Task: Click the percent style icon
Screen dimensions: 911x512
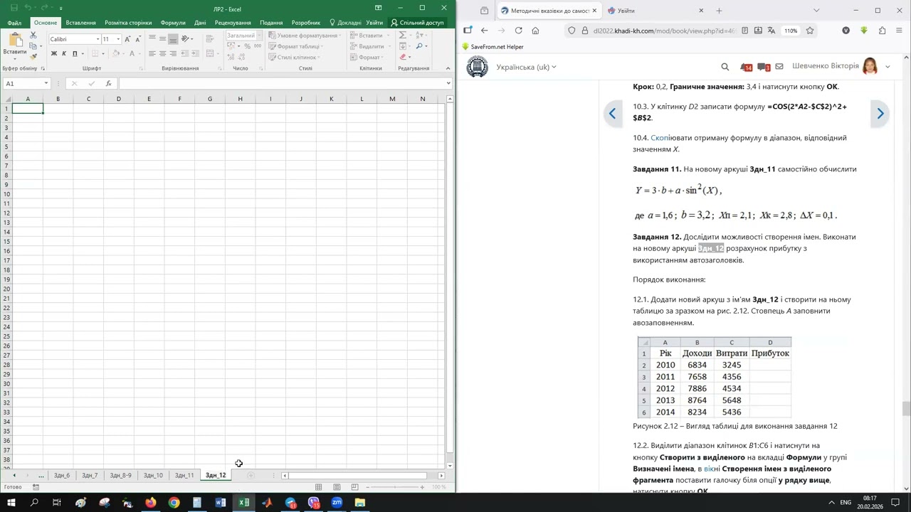Action: (x=247, y=46)
